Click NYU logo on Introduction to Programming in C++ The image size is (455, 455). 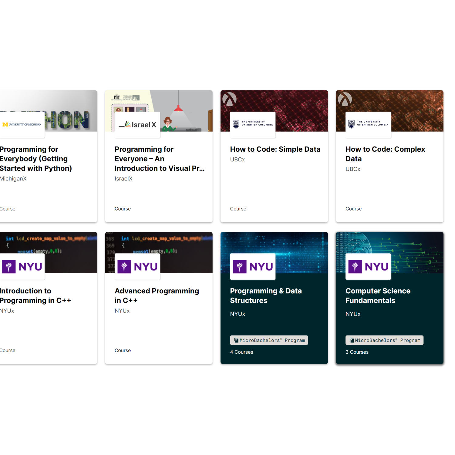(x=22, y=267)
